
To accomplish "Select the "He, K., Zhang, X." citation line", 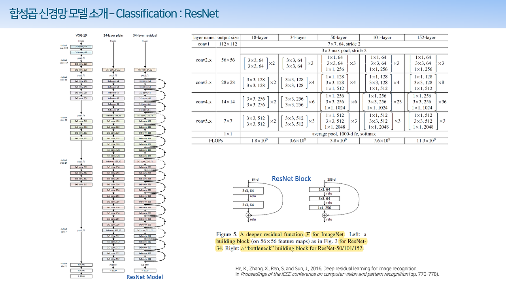I will pyautogui.click(x=326, y=269).
